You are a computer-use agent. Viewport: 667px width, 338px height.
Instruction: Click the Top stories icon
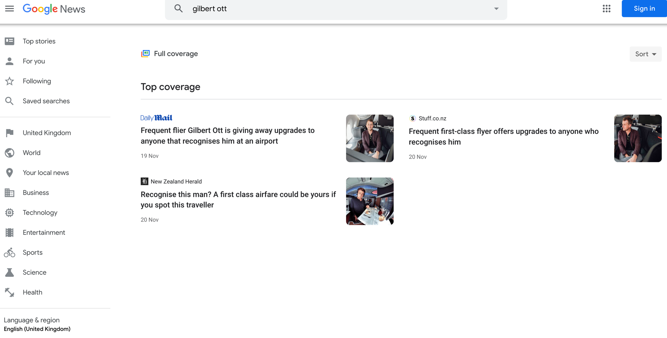[x=10, y=41]
